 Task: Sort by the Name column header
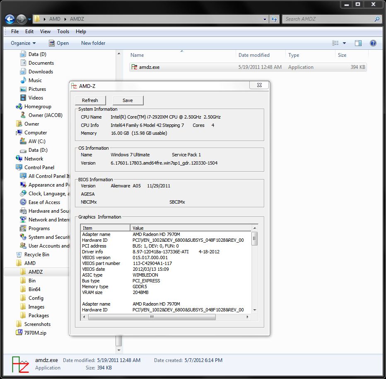pos(182,55)
